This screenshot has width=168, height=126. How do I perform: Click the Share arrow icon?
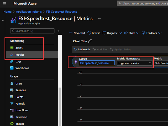[x=126, y=33]
